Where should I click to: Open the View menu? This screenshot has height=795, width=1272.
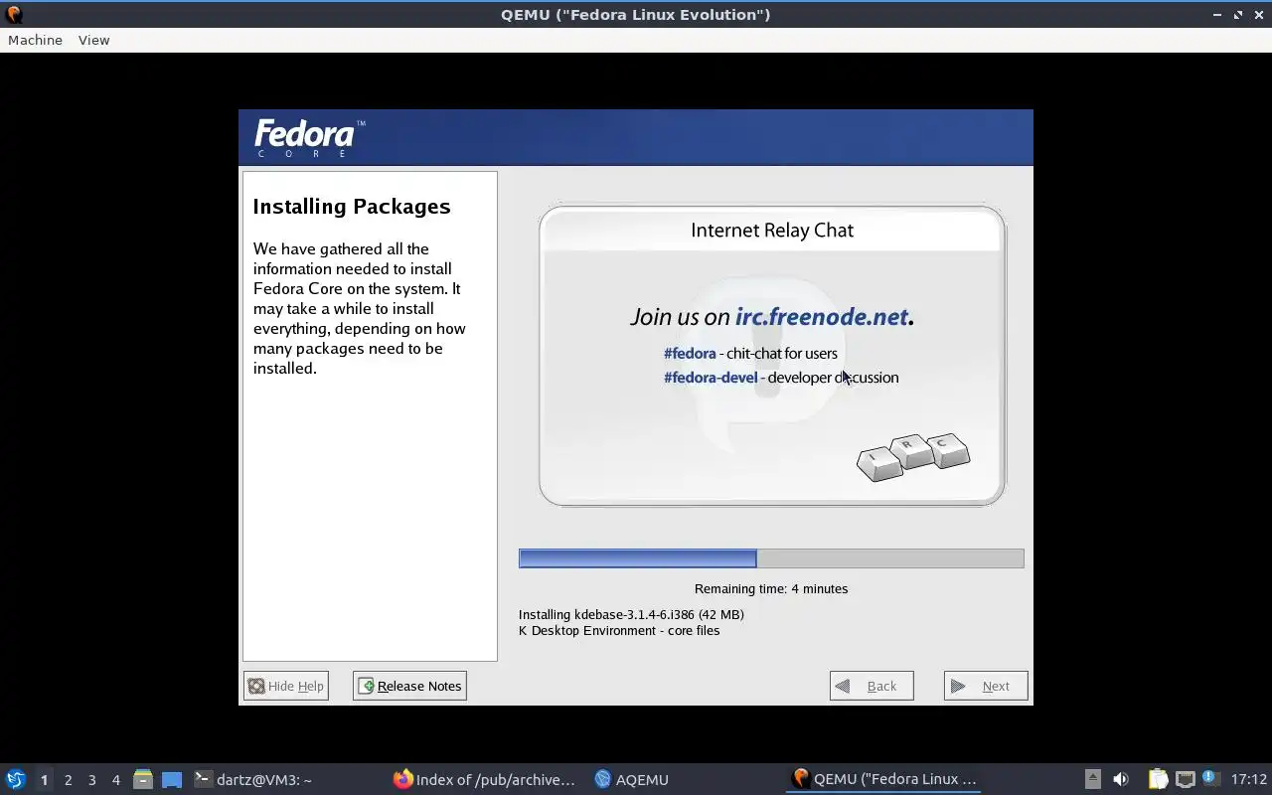tap(93, 40)
